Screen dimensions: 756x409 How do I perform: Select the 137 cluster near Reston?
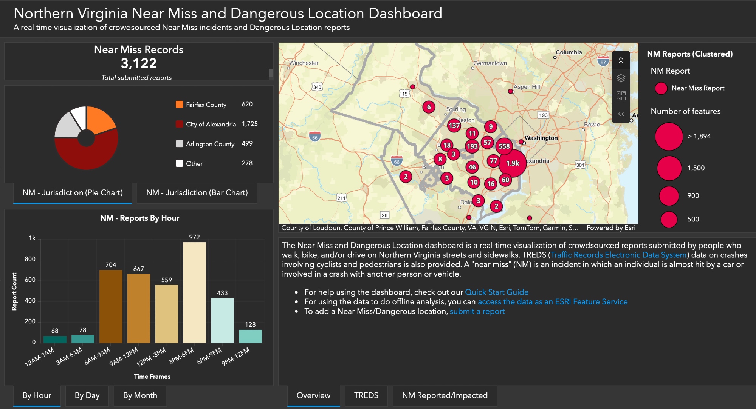coord(454,125)
